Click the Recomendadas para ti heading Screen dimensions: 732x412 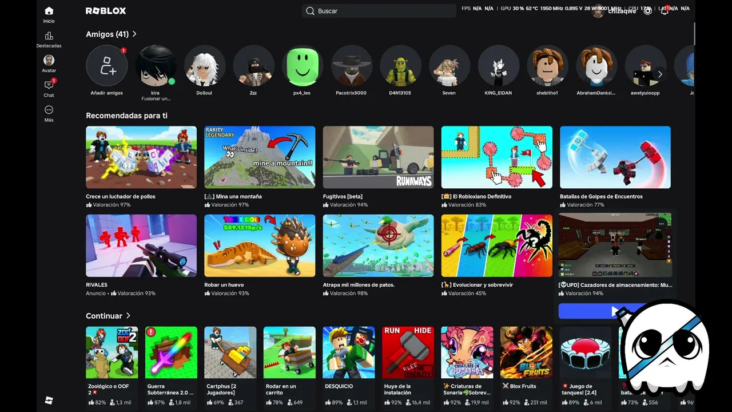point(126,116)
